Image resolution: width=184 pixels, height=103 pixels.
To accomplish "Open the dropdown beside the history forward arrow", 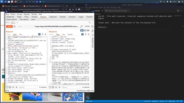I will [33, 27].
